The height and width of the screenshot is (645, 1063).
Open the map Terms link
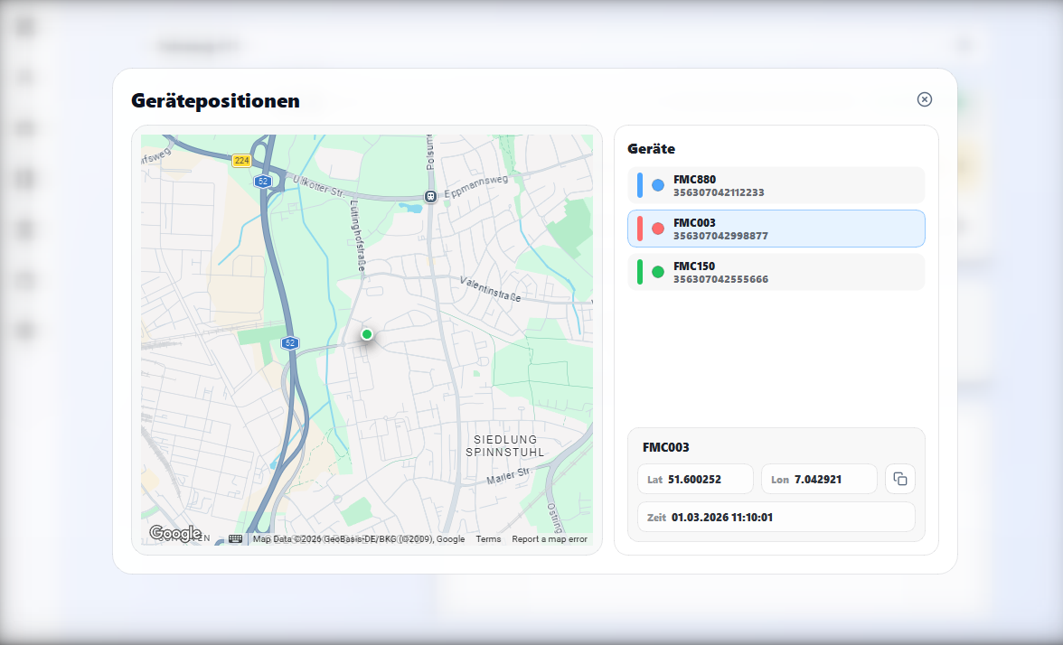click(x=488, y=539)
